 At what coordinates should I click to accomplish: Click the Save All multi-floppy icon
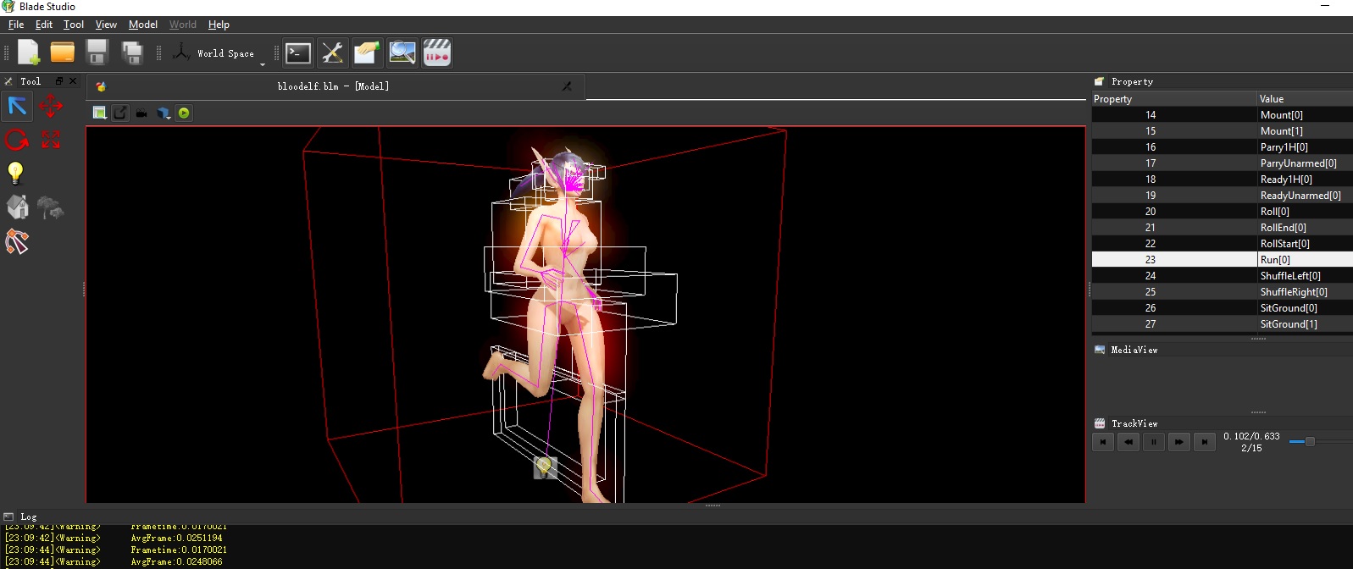coord(132,52)
